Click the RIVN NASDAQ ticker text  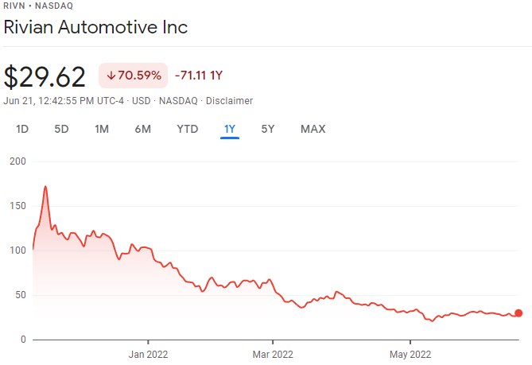(x=37, y=6)
